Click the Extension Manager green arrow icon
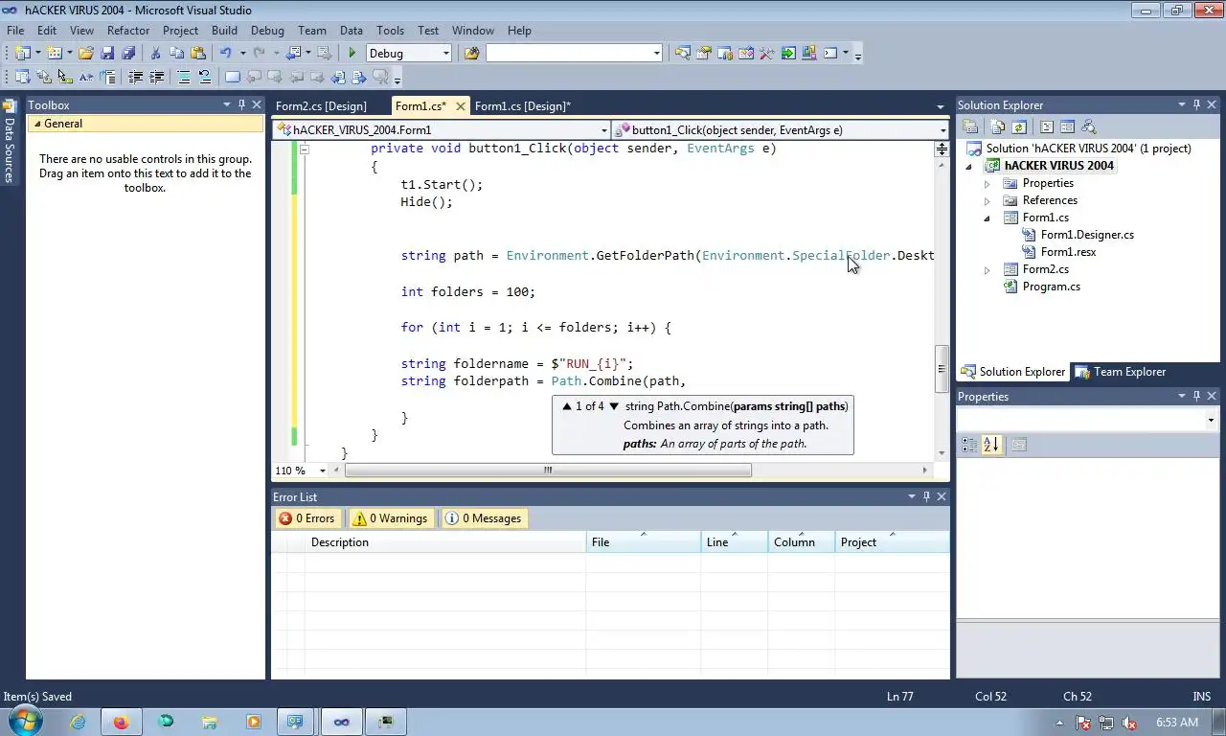This screenshot has width=1226, height=736. pyautogui.click(x=788, y=53)
